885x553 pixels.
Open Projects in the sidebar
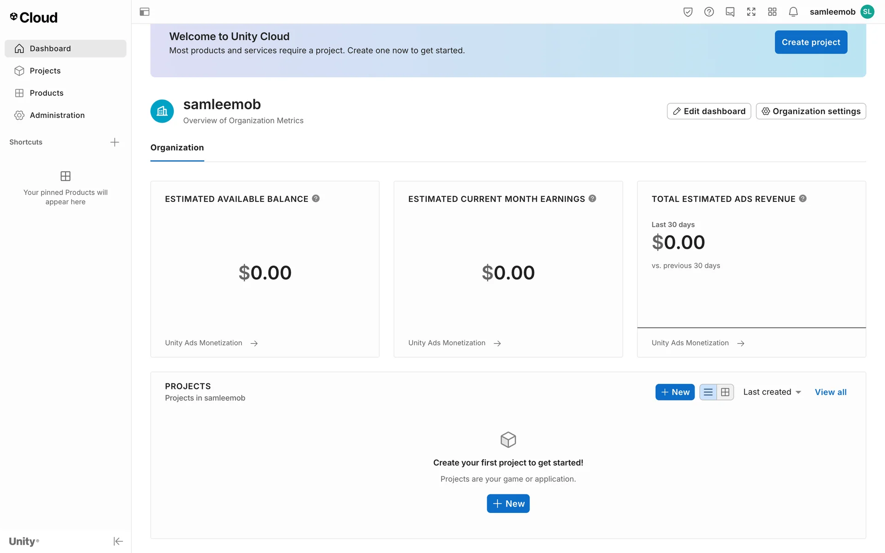tap(45, 71)
